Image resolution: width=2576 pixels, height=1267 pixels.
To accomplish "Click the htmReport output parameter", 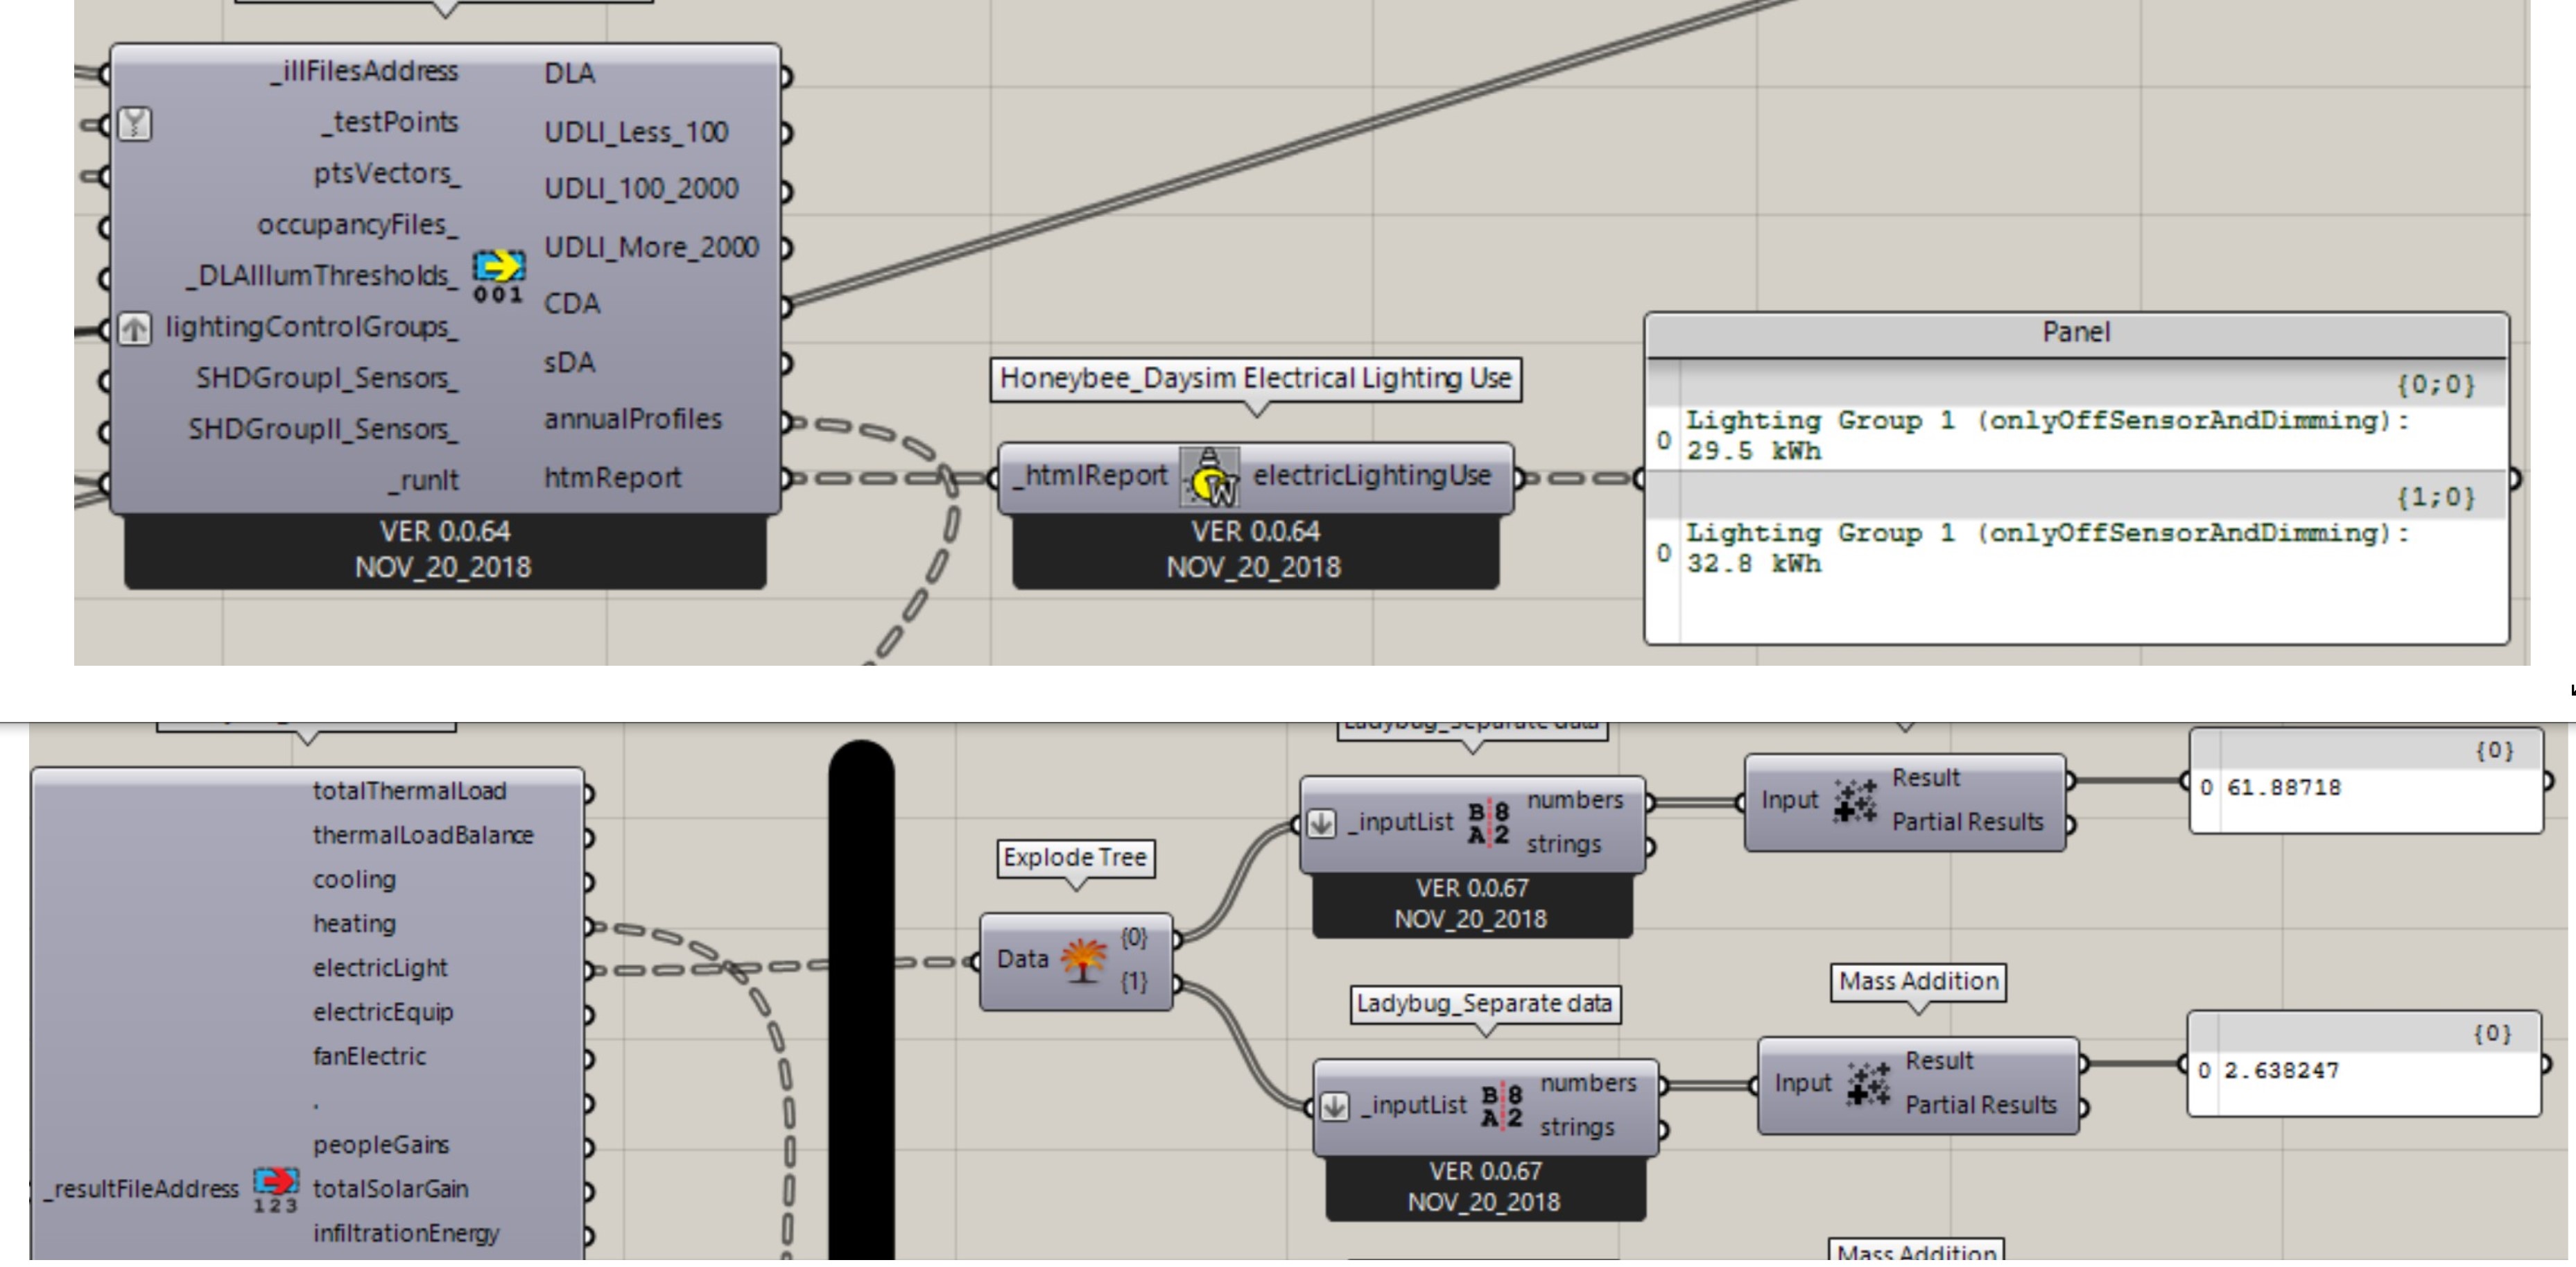I will pos(612,478).
